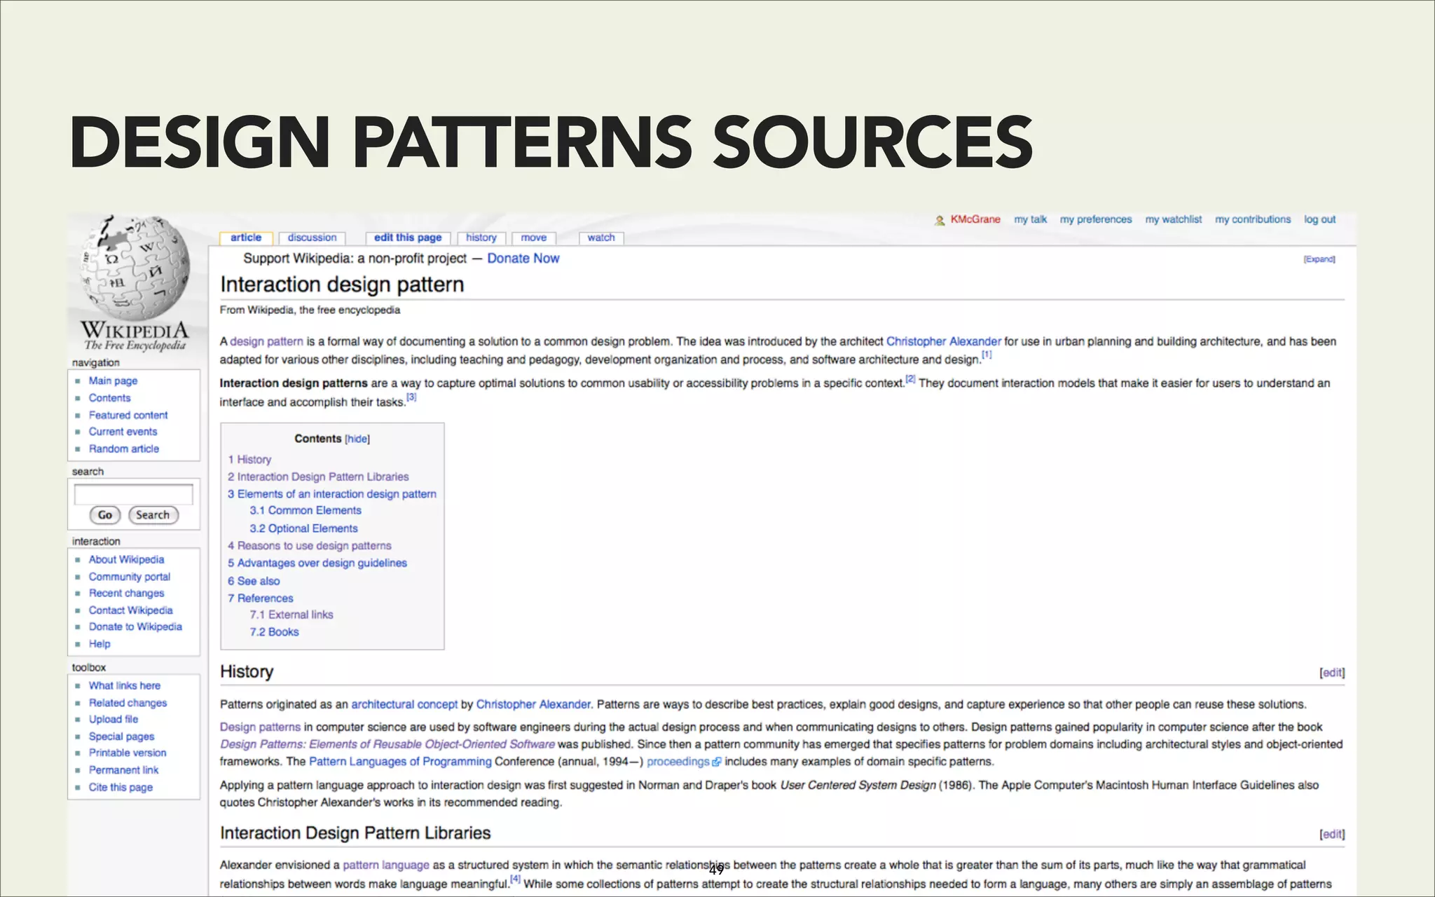This screenshot has width=1435, height=897.
Task: Jump to 5 Advantages over design guidelines
Action: coord(317,563)
